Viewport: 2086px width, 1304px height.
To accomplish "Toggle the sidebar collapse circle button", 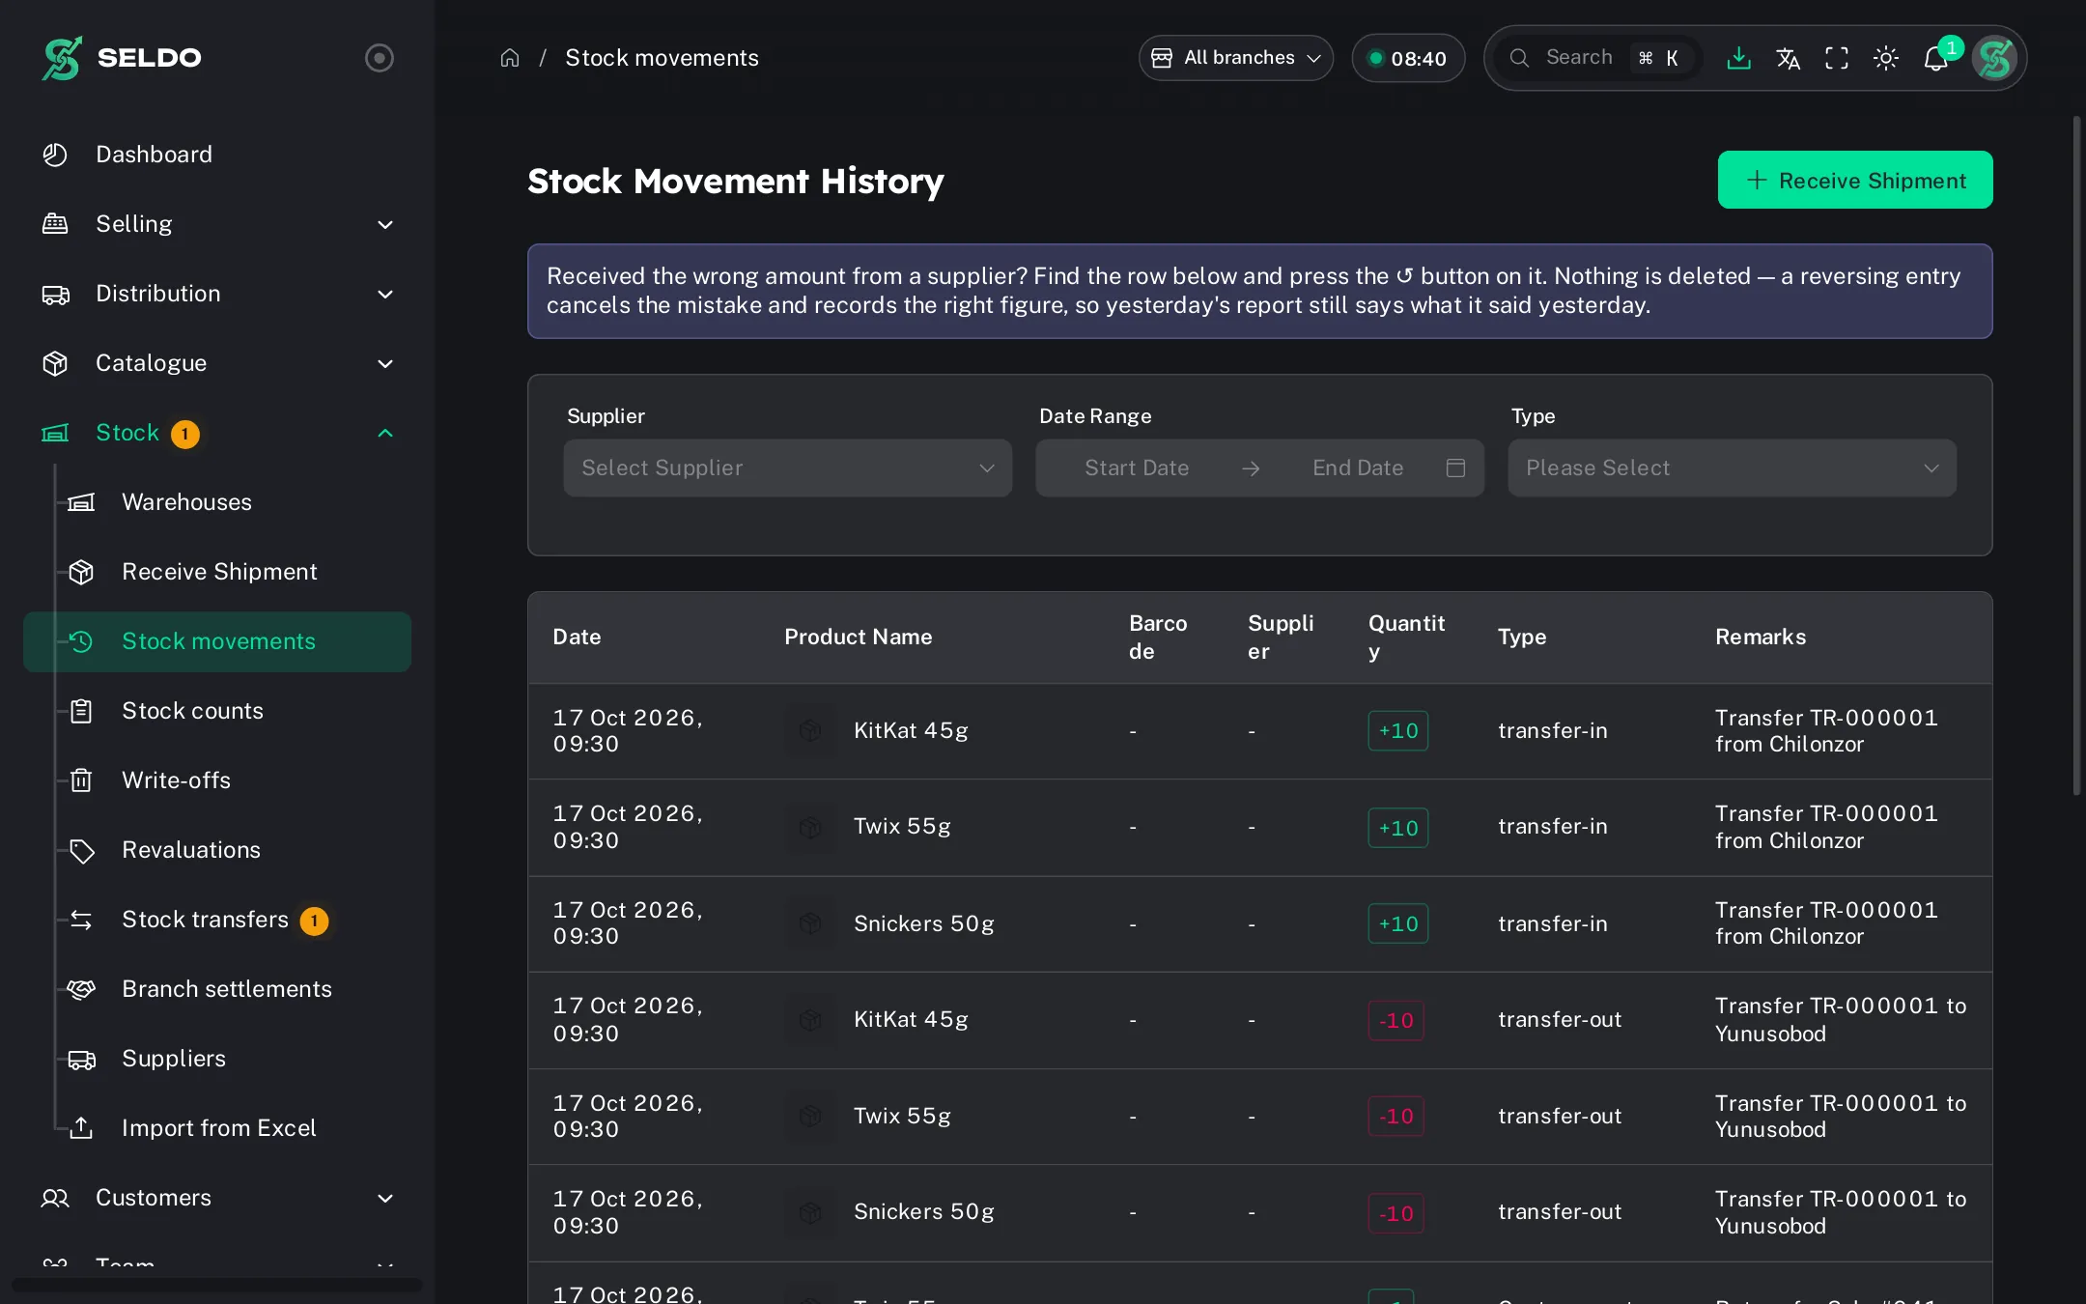I will 379,58.
